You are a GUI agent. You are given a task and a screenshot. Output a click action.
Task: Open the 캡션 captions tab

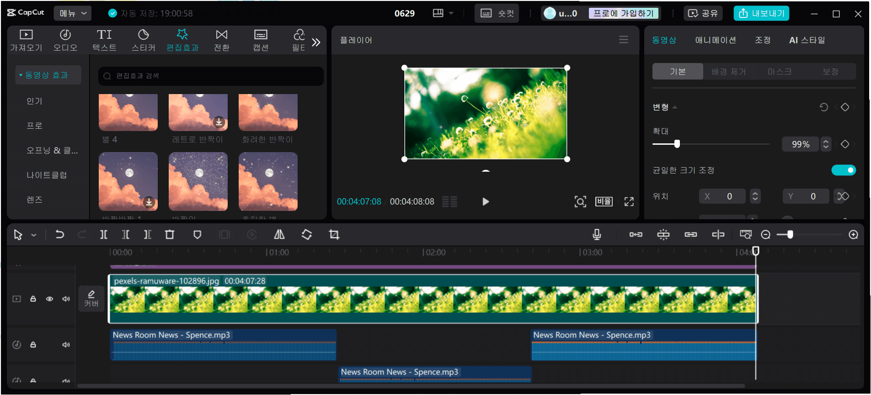click(x=261, y=40)
